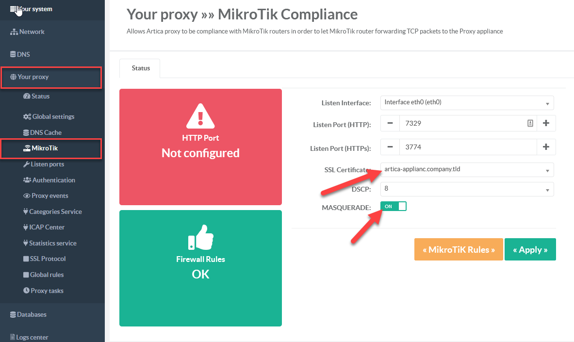
Task: Decrease the HTTPs listen port with minus
Action: click(x=390, y=147)
